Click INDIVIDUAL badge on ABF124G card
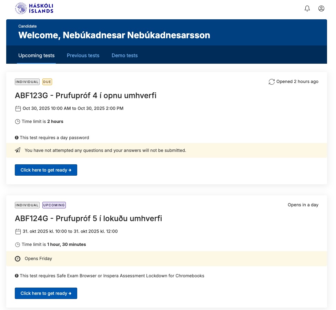The height and width of the screenshot is (310, 336). (x=27, y=205)
